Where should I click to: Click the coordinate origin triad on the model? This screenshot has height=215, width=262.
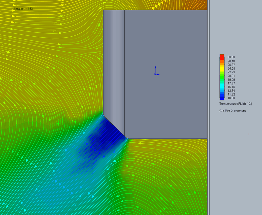pos(157,71)
